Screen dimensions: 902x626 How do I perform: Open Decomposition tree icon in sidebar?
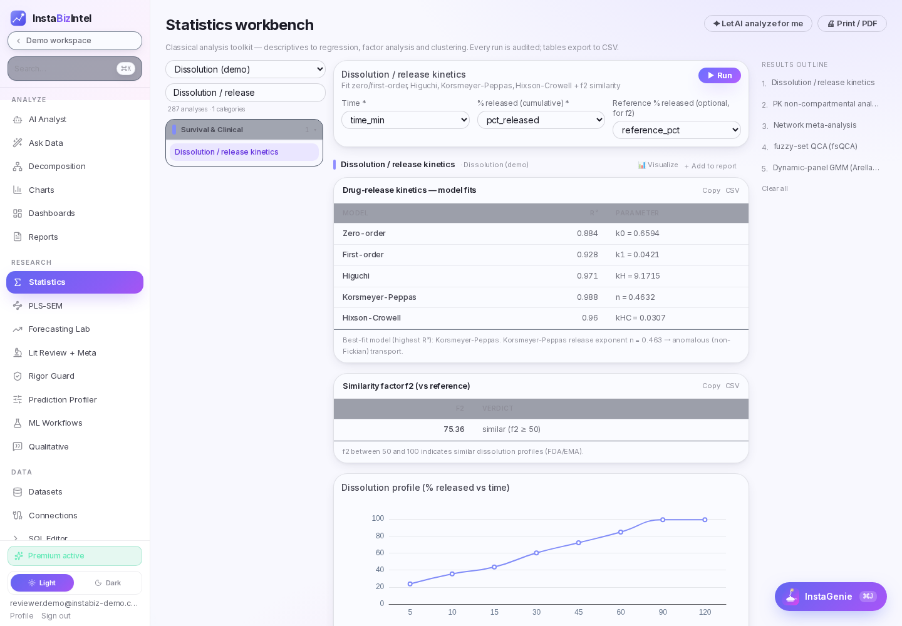click(18, 167)
